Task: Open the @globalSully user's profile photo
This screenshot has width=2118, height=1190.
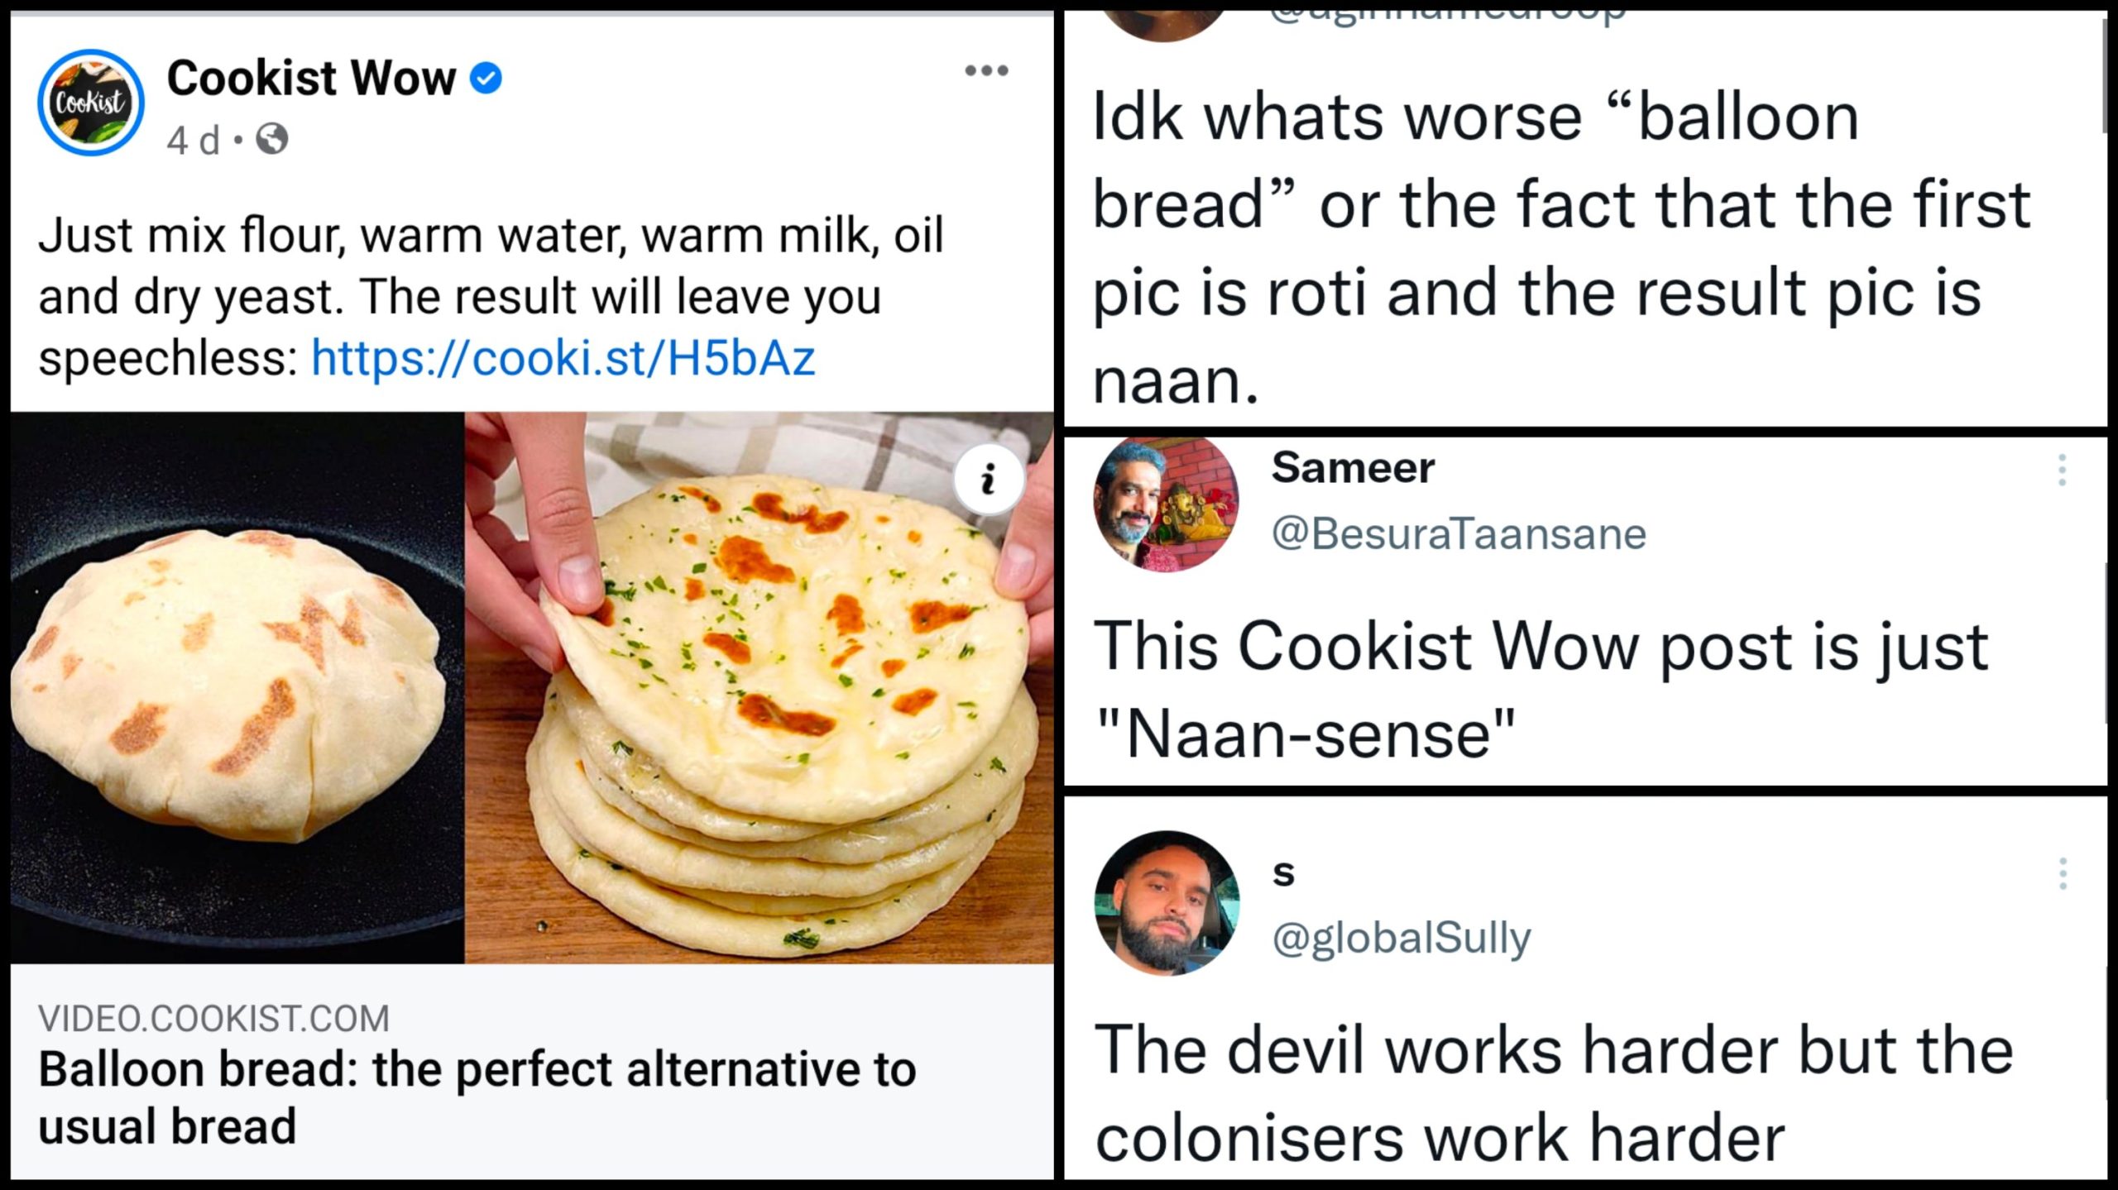Action: (1166, 903)
